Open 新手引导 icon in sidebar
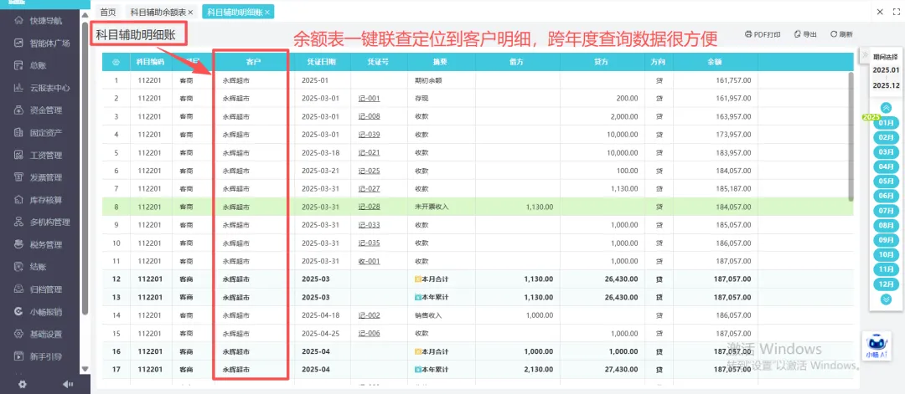Image resolution: width=905 pixels, height=394 pixels. (19, 356)
